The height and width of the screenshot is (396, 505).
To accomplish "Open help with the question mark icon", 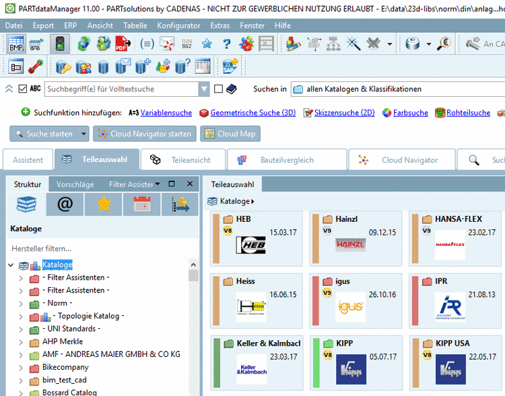I will (227, 44).
